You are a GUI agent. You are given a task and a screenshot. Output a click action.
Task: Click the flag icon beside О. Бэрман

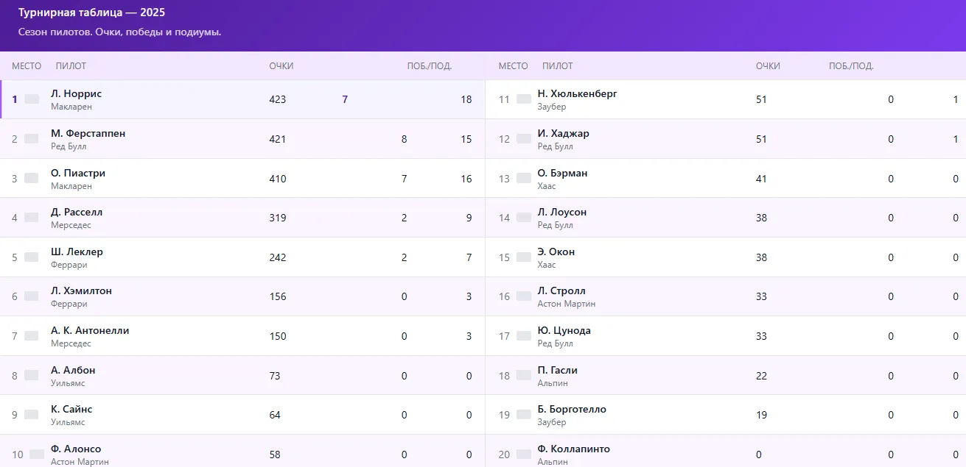pos(524,178)
